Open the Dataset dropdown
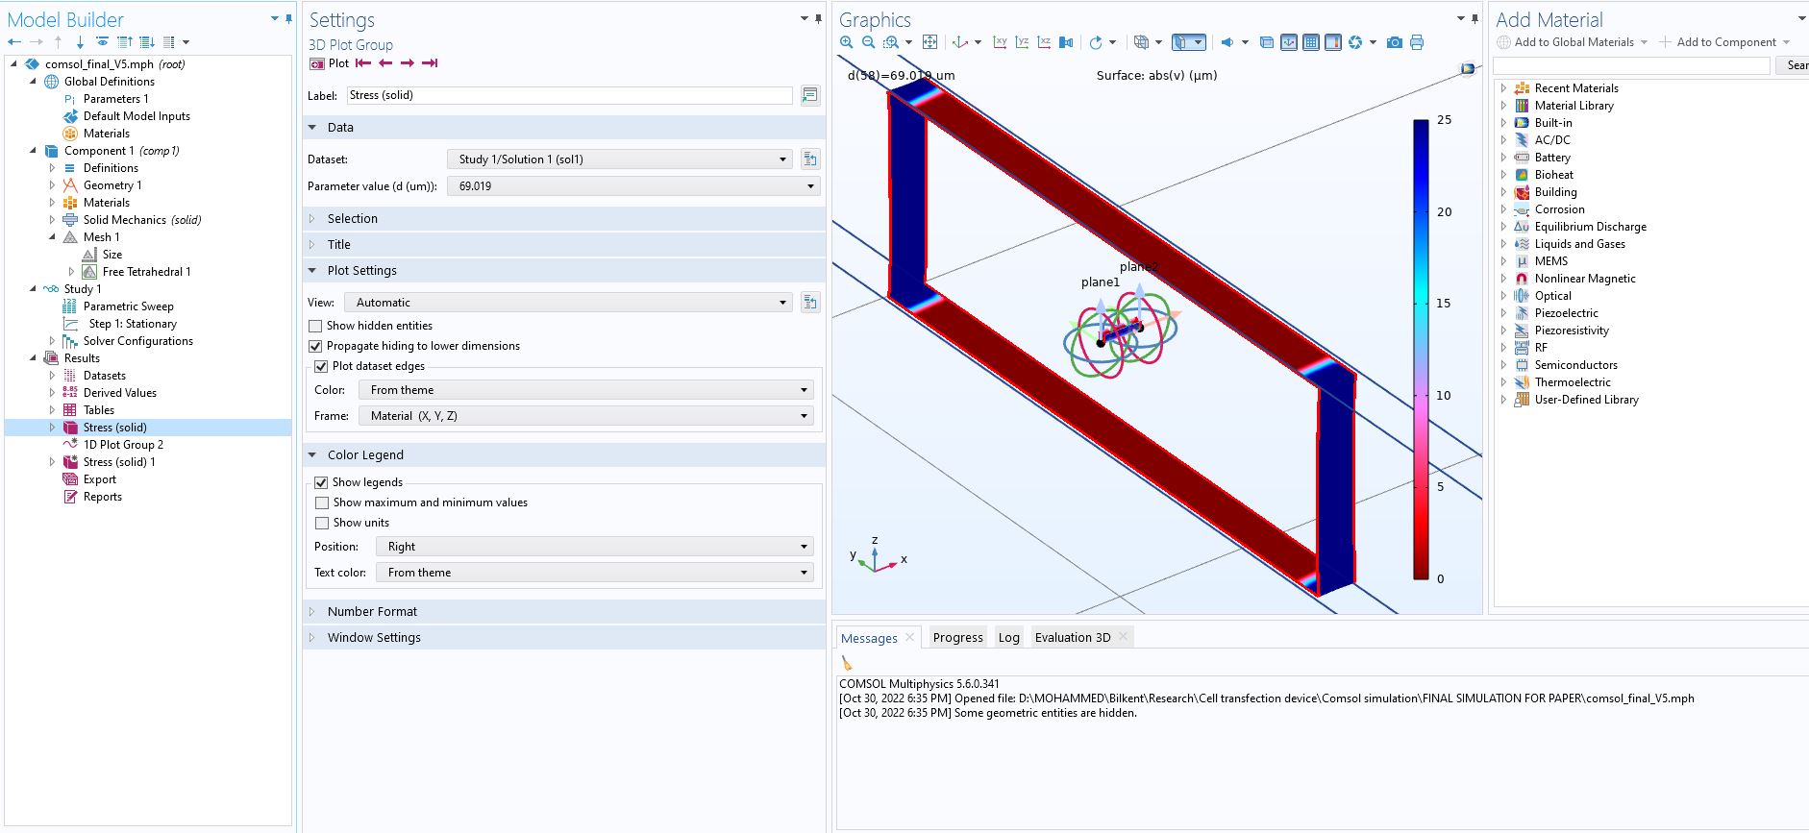Viewport: 1809px width, 833px height. coord(622,159)
